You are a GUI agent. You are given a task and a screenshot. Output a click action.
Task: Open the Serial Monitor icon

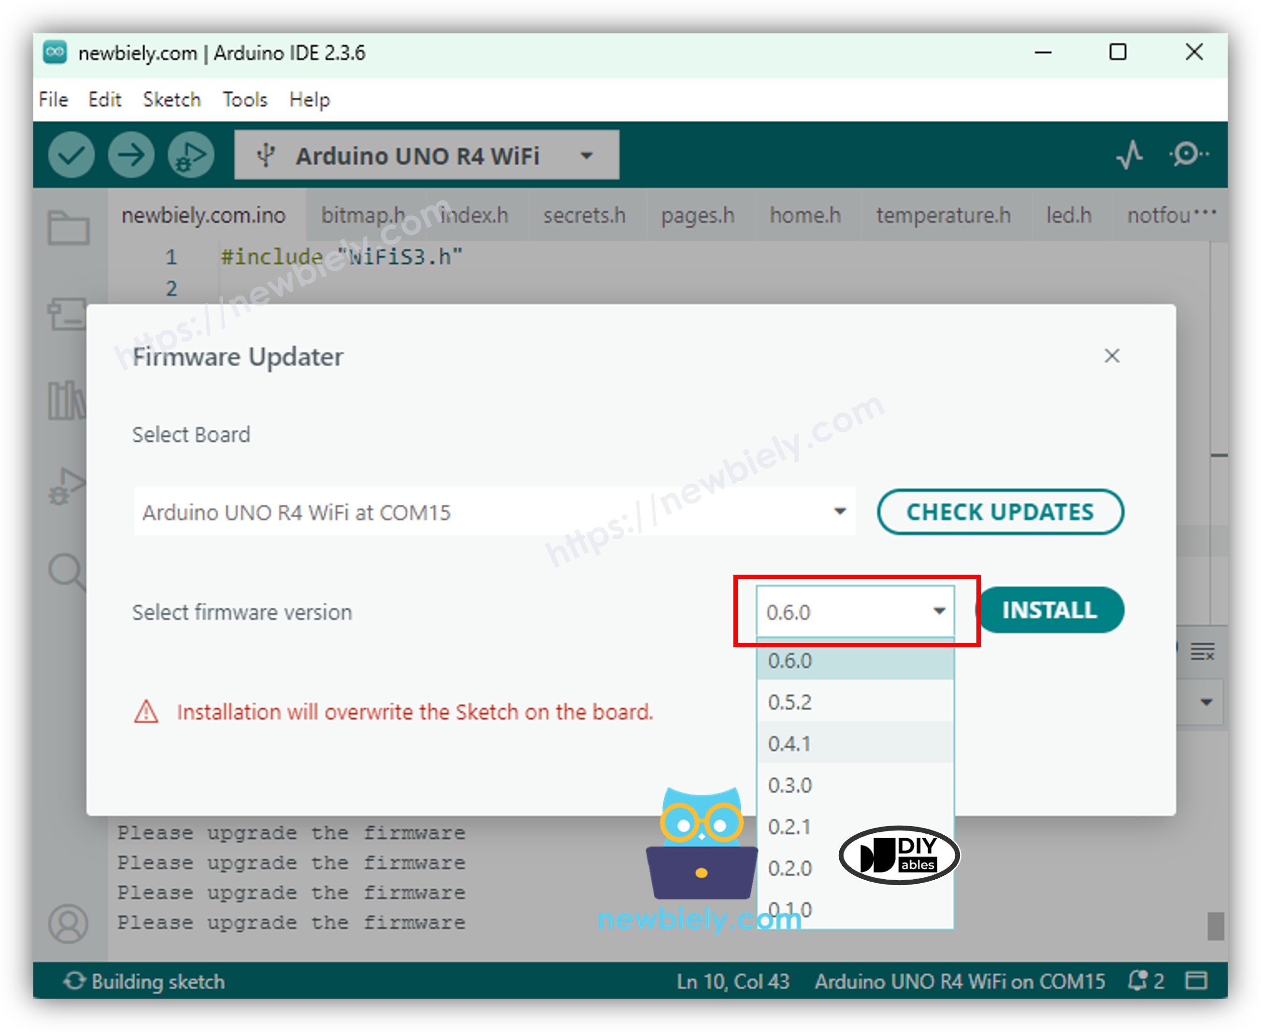[1186, 155]
